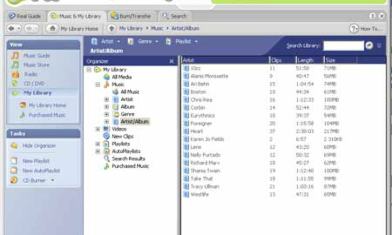Sort by Clips column header
This screenshot has width=392, height=235.
pos(282,60)
